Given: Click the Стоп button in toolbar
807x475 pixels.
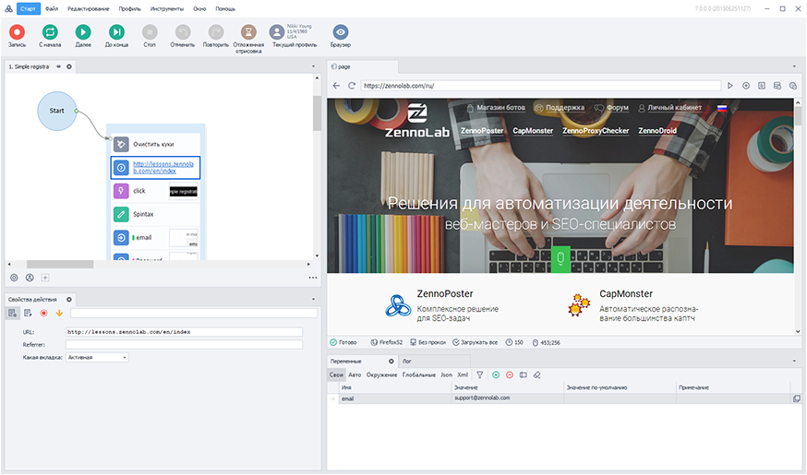Looking at the screenshot, I should (150, 32).
